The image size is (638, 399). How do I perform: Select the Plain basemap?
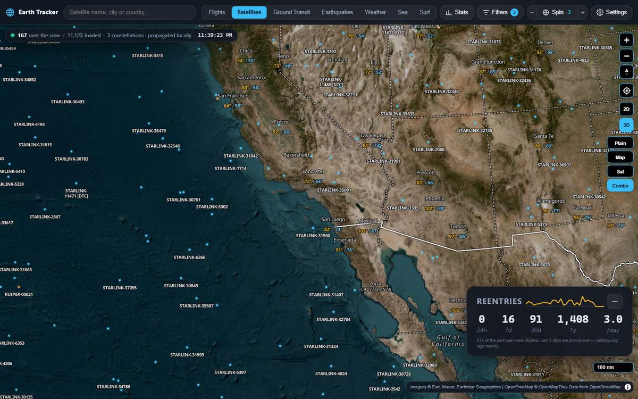[620, 143]
